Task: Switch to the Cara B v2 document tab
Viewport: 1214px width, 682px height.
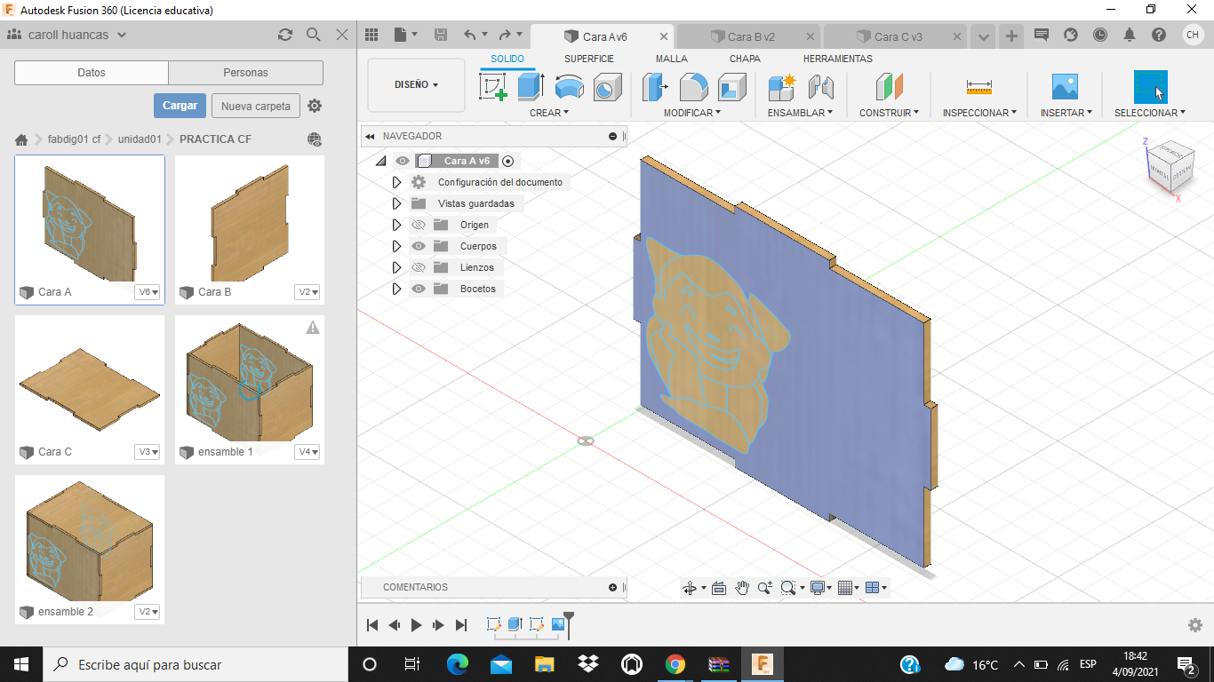Action: 750,36
